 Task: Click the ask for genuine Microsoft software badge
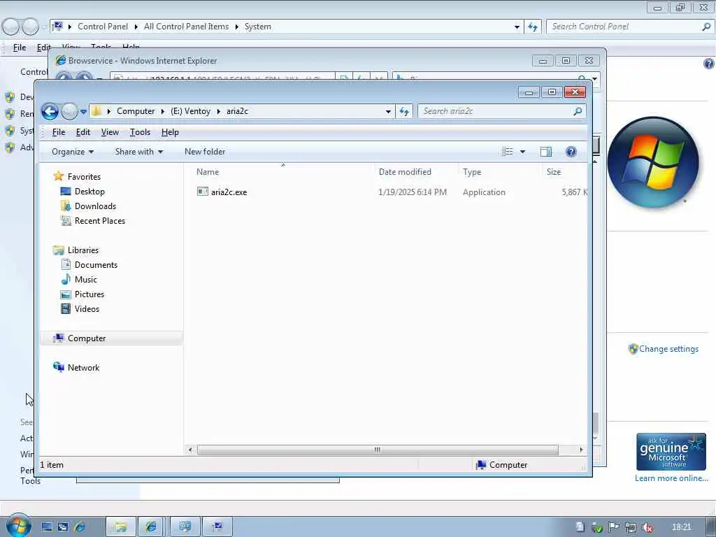pyautogui.click(x=671, y=452)
